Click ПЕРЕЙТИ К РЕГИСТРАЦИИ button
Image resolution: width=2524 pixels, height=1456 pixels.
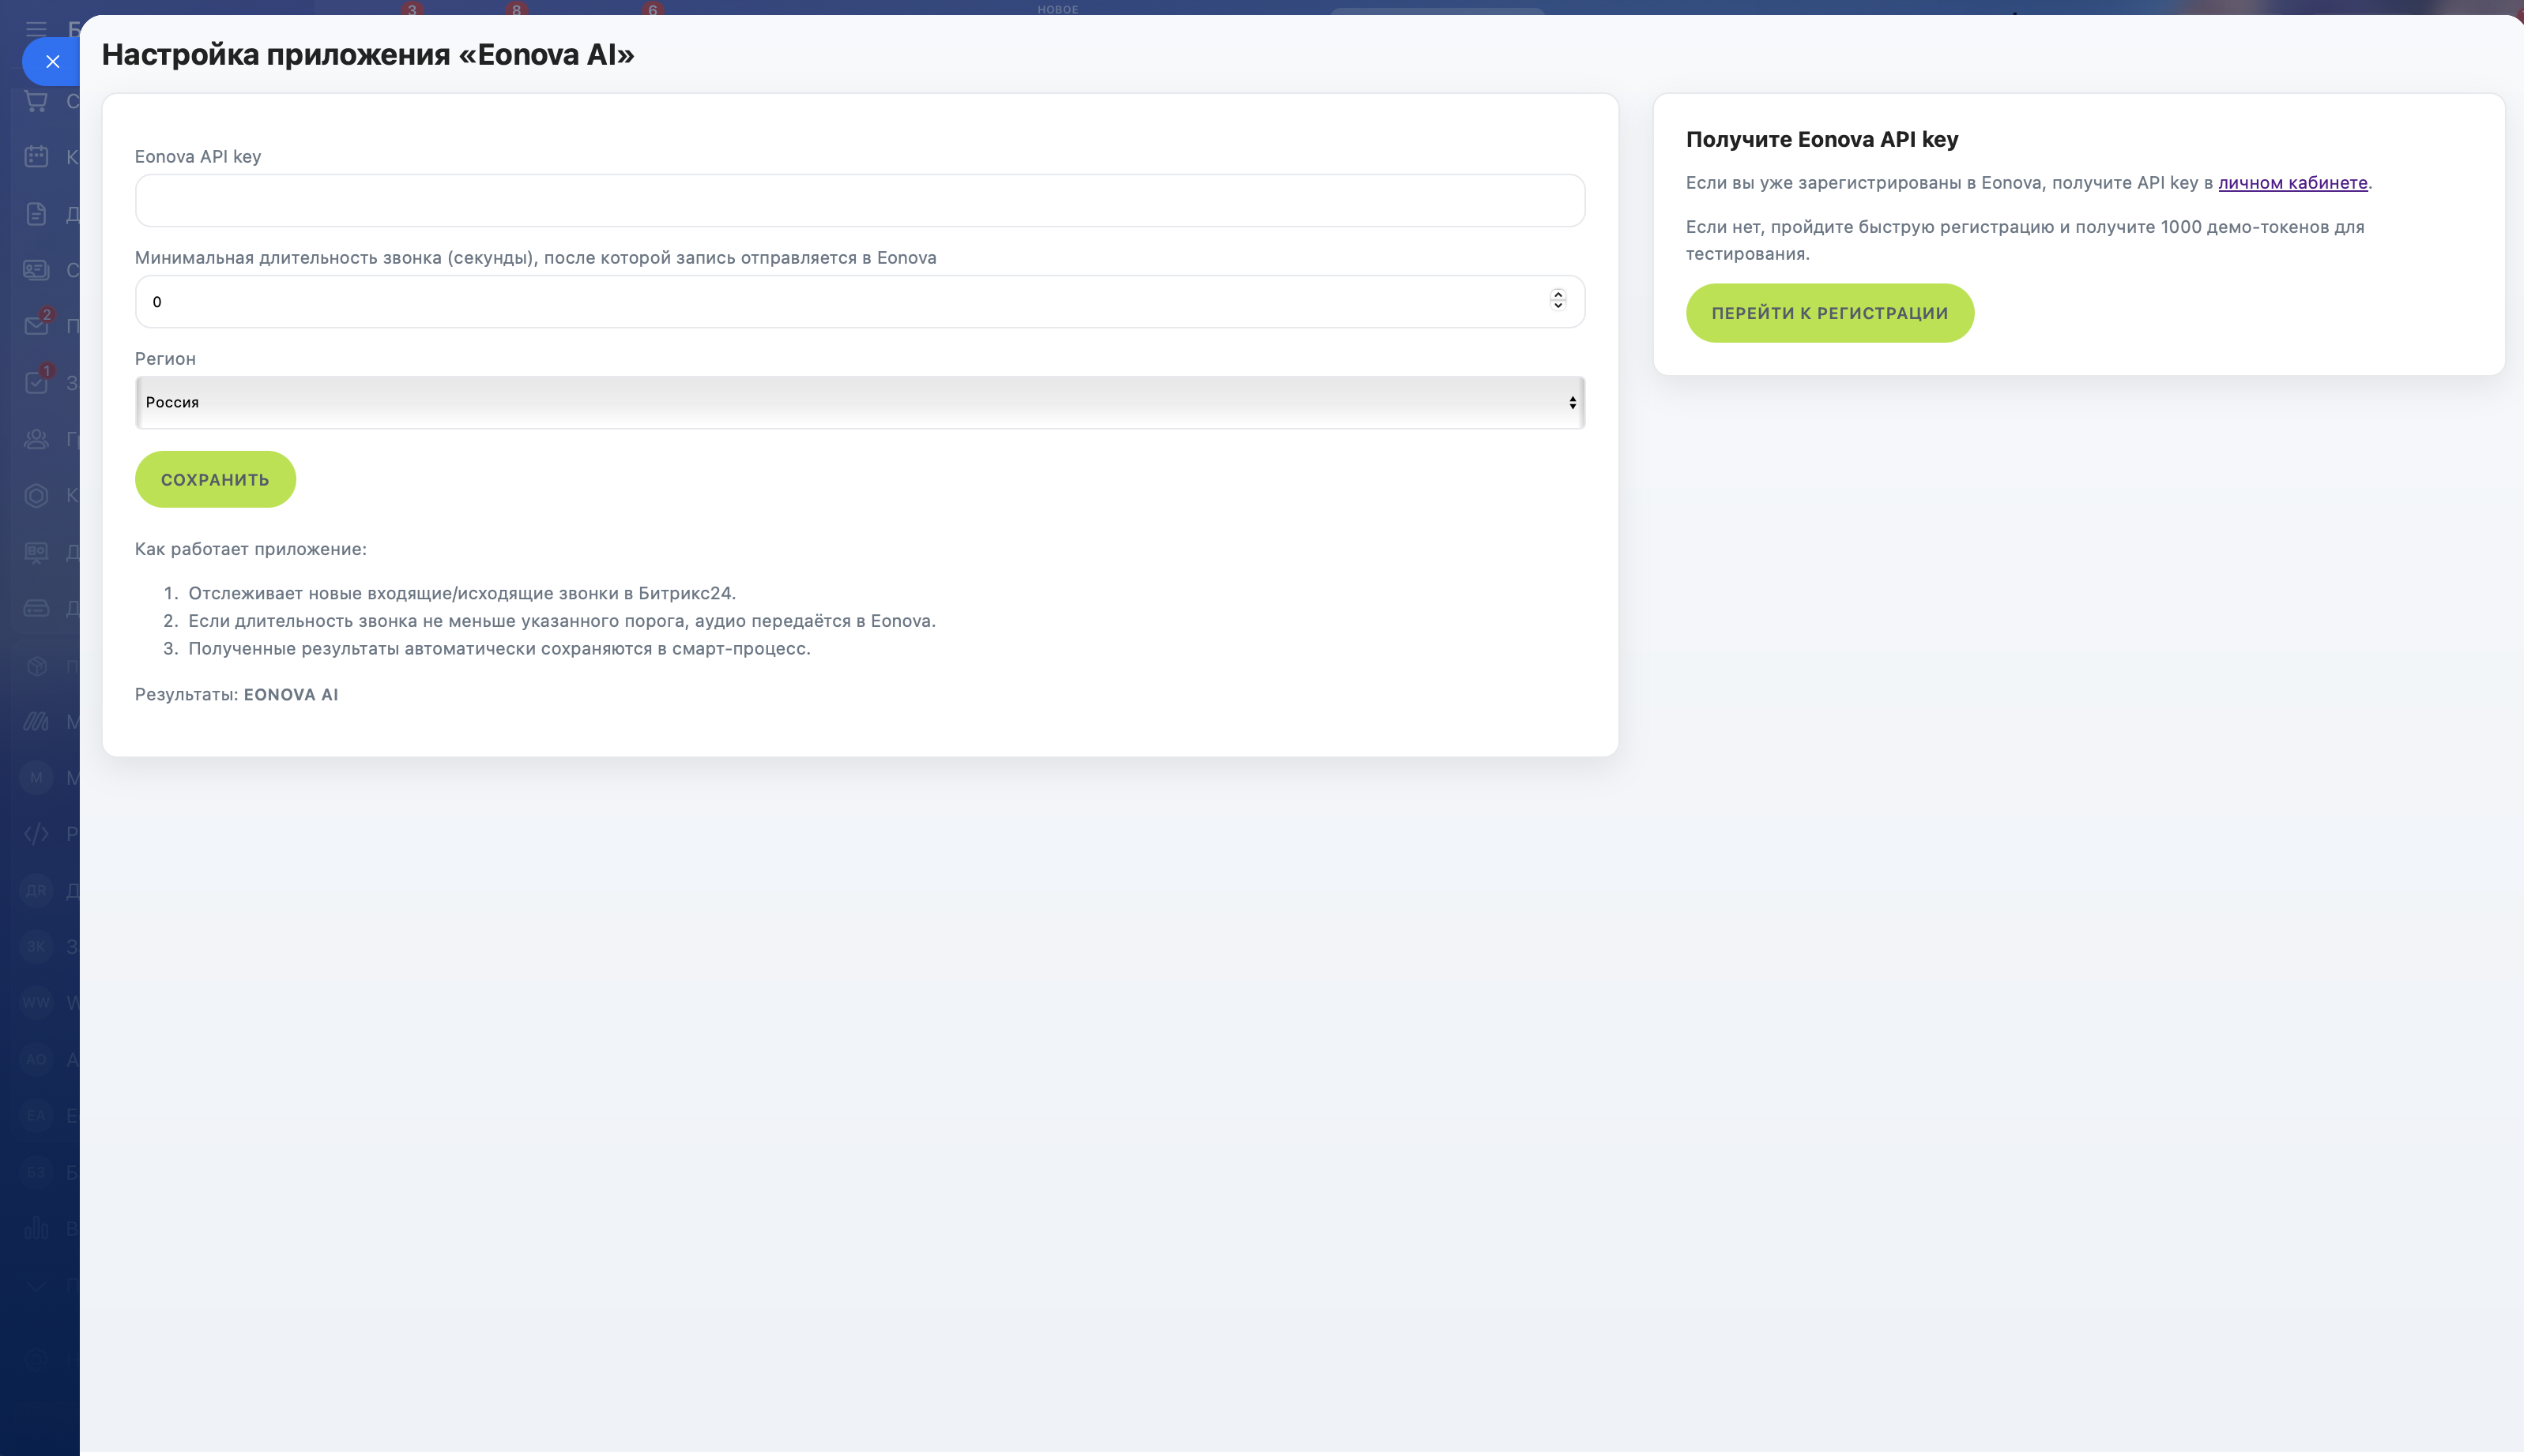pyautogui.click(x=1829, y=314)
